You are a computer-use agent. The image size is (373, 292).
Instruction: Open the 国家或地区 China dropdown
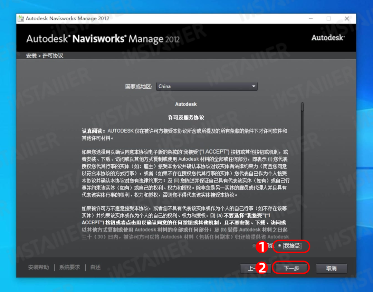[x=207, y=86]
